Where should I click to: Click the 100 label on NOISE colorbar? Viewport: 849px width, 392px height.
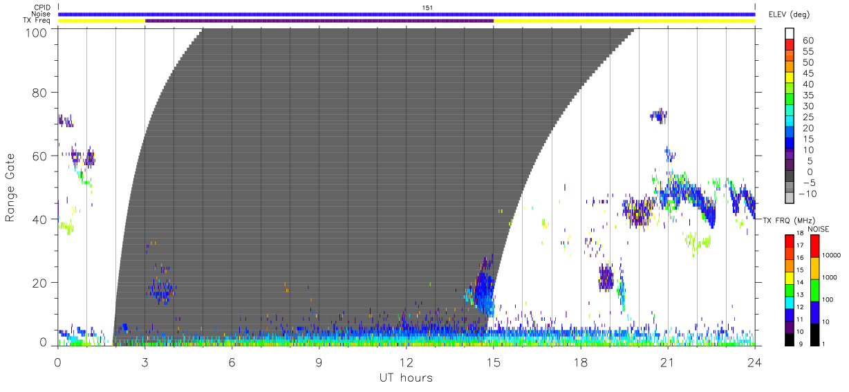[x=828, y=299]
